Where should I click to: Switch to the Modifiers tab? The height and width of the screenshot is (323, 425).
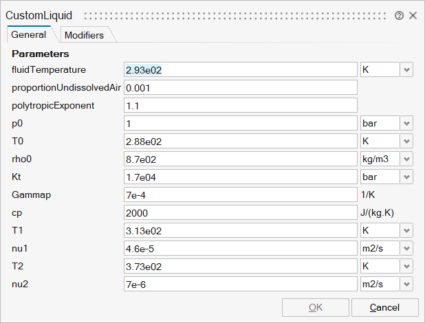84,35
